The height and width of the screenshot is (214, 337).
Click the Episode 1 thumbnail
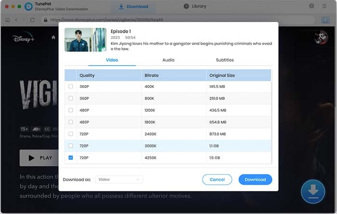tap(85, 40)
